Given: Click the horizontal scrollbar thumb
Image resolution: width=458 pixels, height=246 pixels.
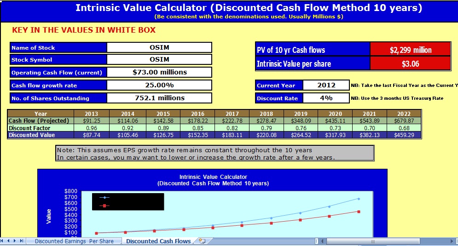Looking at the screenshot, I should [373, 241].
